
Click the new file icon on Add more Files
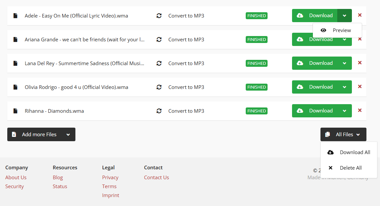[14, 134]
